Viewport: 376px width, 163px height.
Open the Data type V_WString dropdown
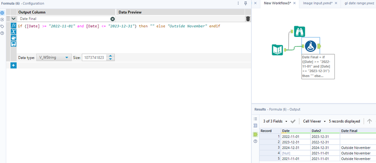(x=54, y=57)
